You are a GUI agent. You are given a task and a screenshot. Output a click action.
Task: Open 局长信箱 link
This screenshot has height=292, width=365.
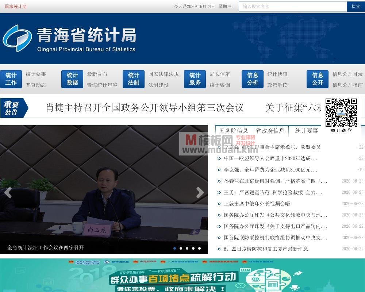tap(220, 74)
